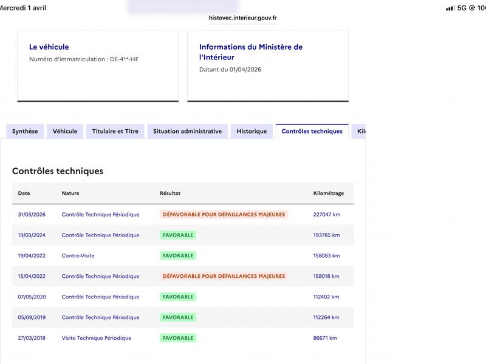This screenshot has height=364, width=486.
Task: Open the Véhicule tab
Action: click(65, 131)
